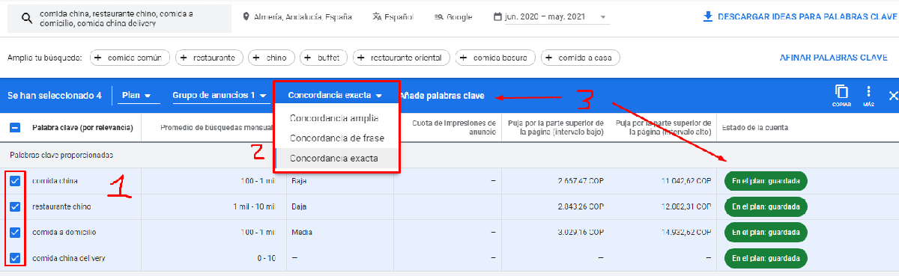Click the 'Palabras clave proporcionadas' section label
This screenshot has width=899, height=276.
pyautogui.click(x=61, y=155)
